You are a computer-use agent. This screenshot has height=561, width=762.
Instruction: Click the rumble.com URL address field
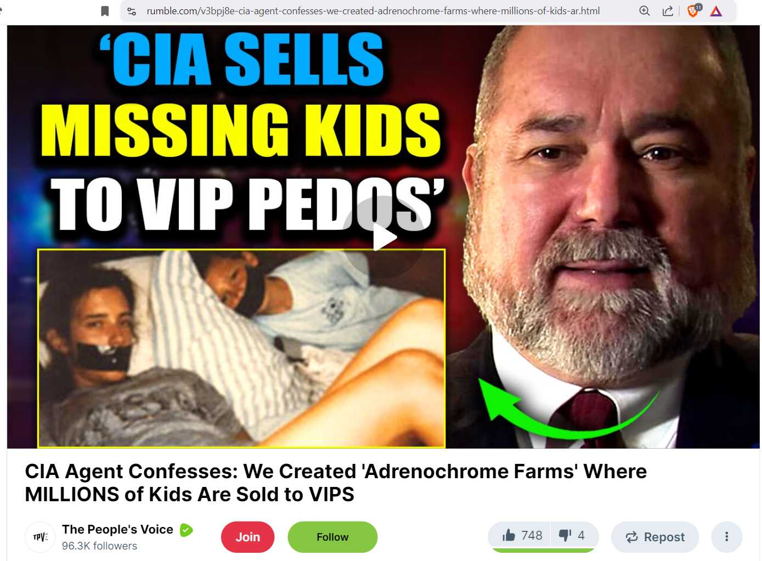(x=373, y=11)
